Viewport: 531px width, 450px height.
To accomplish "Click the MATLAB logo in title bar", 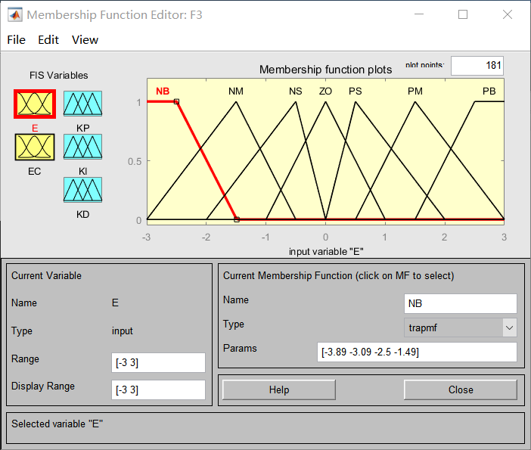I will (x=15, y=15).
